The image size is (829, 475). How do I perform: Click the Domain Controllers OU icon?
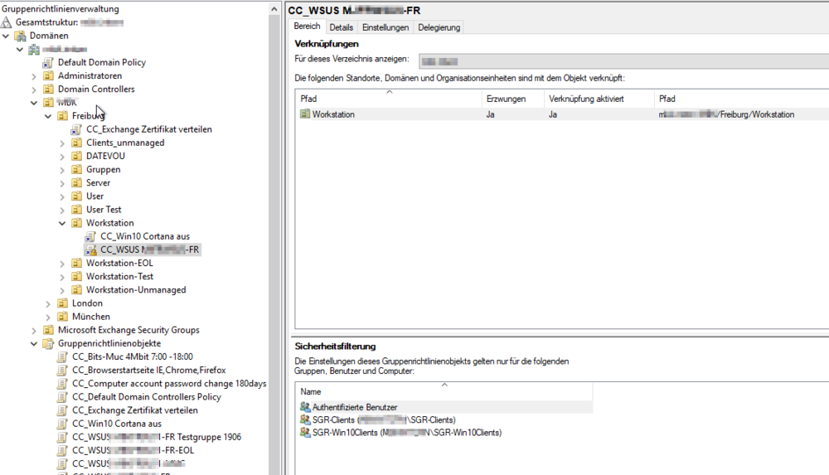[x=49, y=90]
